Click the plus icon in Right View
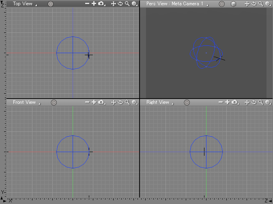273x204 pixels. coord(227,102)
